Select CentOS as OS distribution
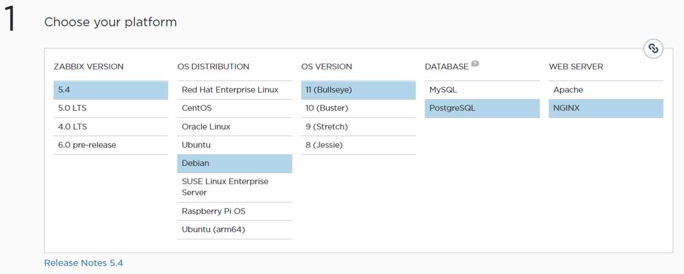Image resolution: width=684 pixels, height=274 pixels. point(234,108)
